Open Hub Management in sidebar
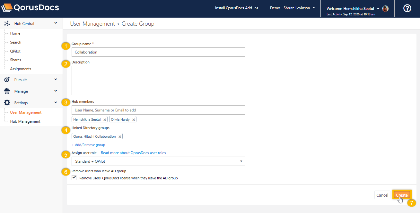The height and width of the screenshot is (213, 420). tap(25, 121)
